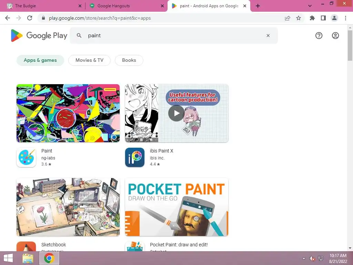The height and width of the screenshot is (265, 353).
Task: Click the Sketchbook app title
Action: tap(53, 245)
